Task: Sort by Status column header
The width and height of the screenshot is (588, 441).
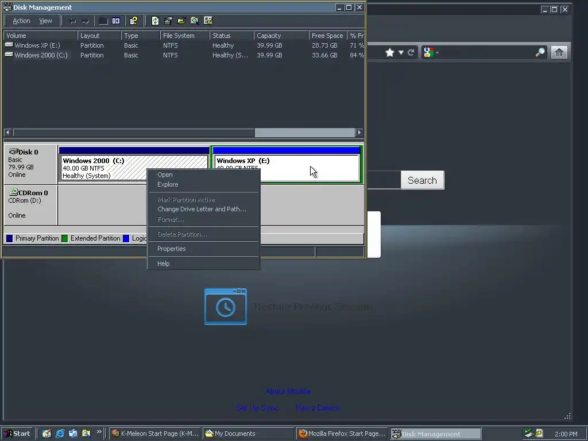Action: point(232,36)
